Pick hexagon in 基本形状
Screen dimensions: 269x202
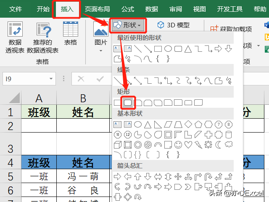(x=208, y=125)
